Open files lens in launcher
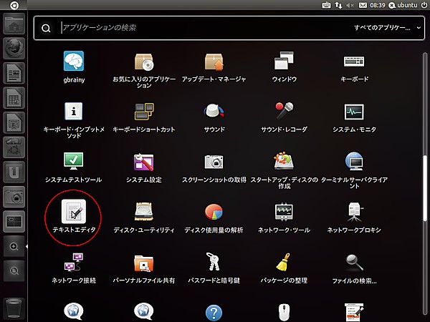Image resolution: width=430 pixels, height=322 pixels. (x=14, y=270)
